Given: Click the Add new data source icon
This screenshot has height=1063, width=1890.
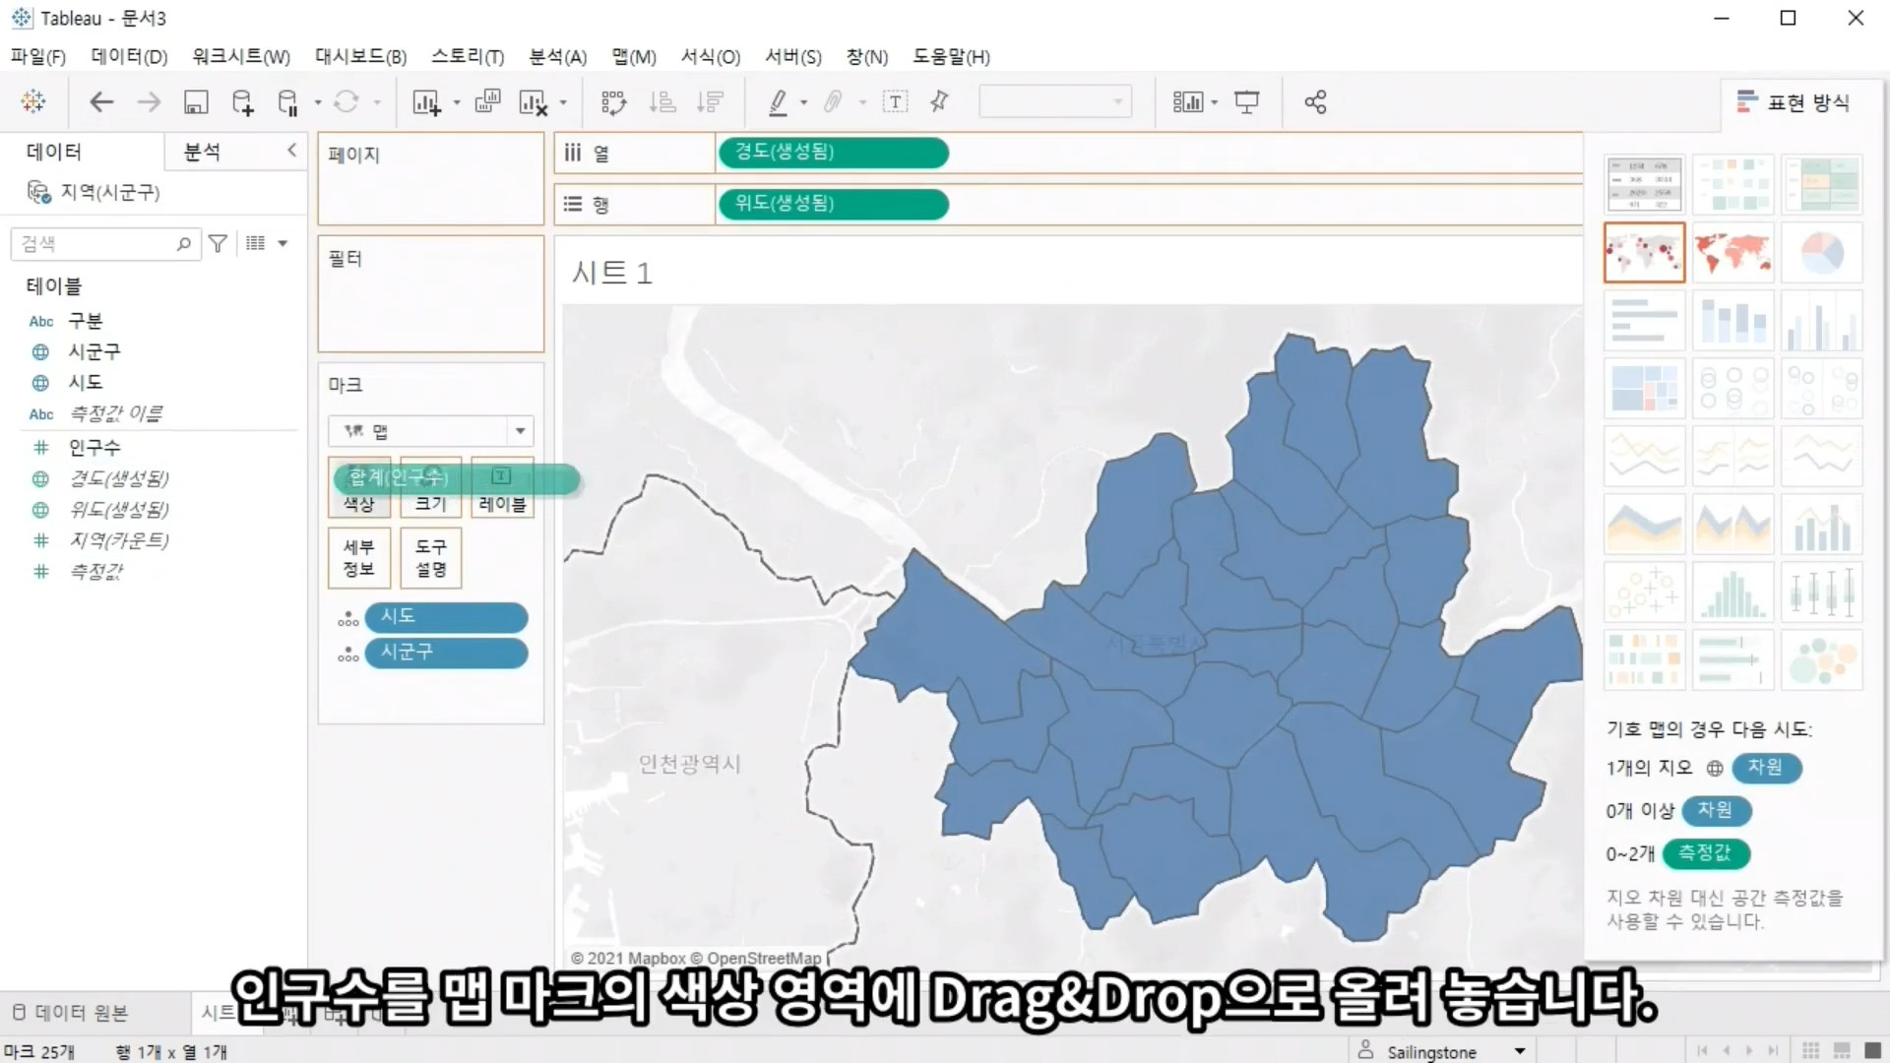Looking at the screenshot, I should [242, 102].
